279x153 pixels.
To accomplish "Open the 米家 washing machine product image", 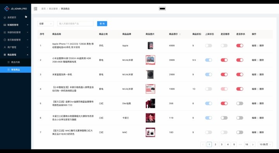I will coord(150,74).
